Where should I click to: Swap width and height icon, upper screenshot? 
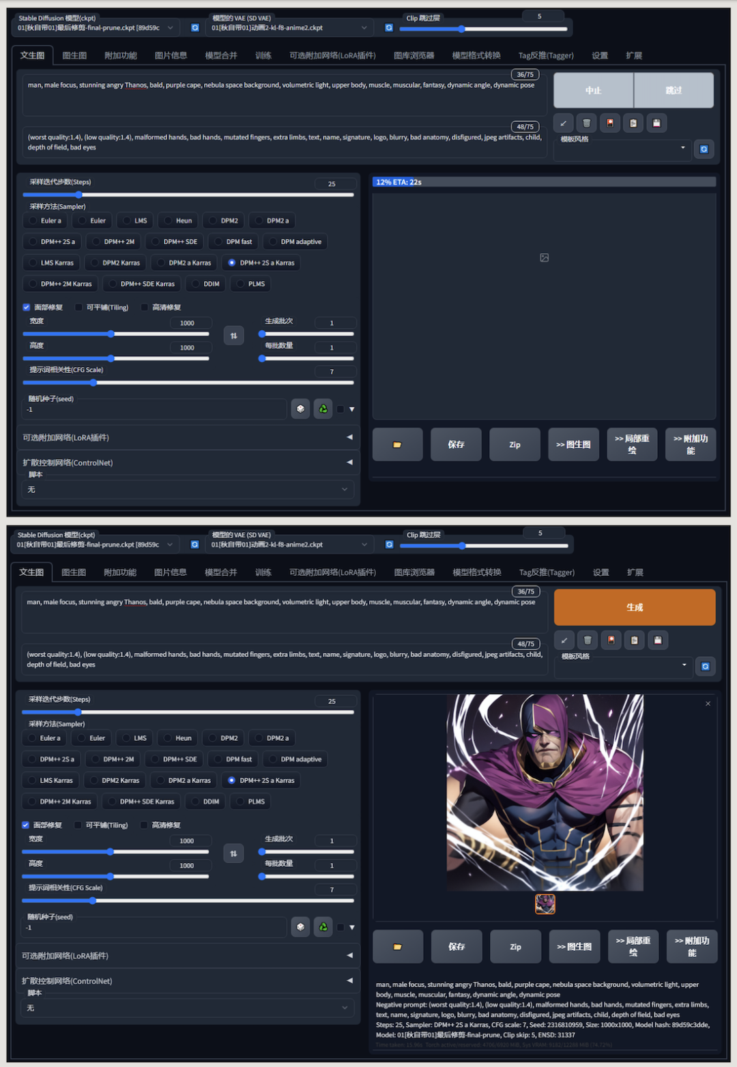234,335
